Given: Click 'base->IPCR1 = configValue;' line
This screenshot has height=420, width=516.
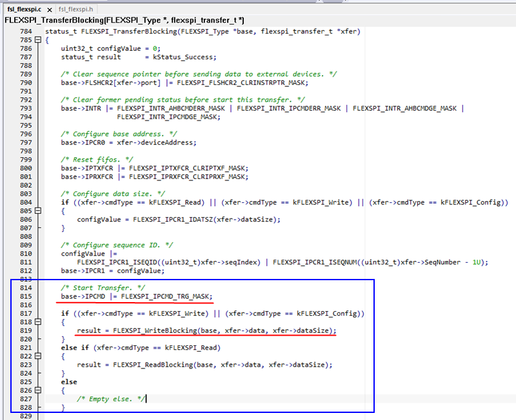Looking at the screenshot, I should click(x=112, y=271).
